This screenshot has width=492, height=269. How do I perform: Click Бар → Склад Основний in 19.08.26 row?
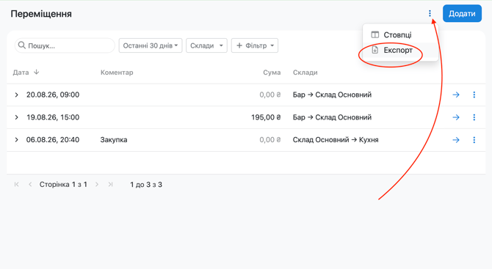click(332, 117)
